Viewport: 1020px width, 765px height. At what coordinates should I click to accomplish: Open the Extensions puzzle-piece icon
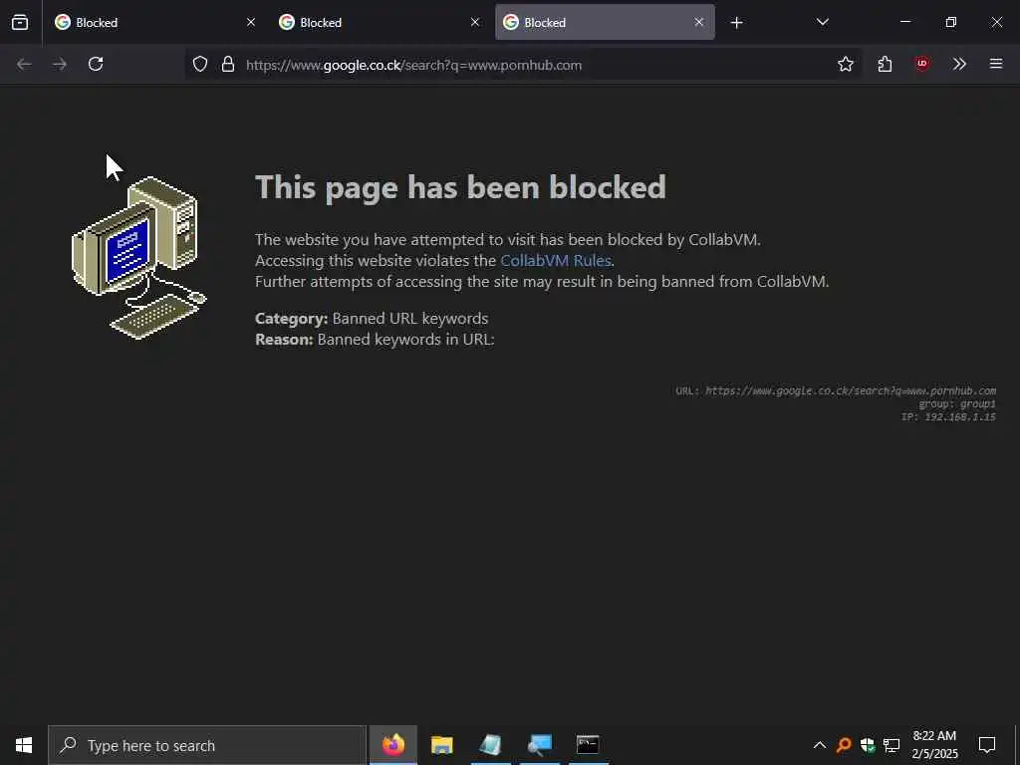[885, 64]
